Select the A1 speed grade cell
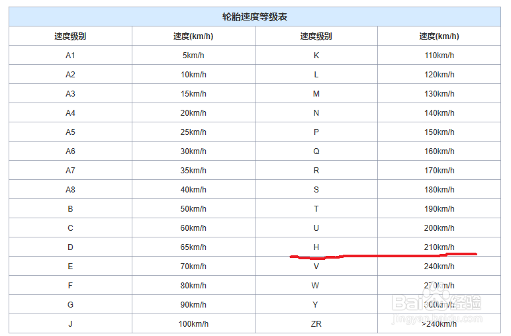 point(70,56)
